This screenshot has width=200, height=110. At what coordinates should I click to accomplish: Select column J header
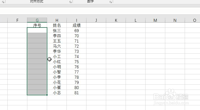(x=96, y=20)
